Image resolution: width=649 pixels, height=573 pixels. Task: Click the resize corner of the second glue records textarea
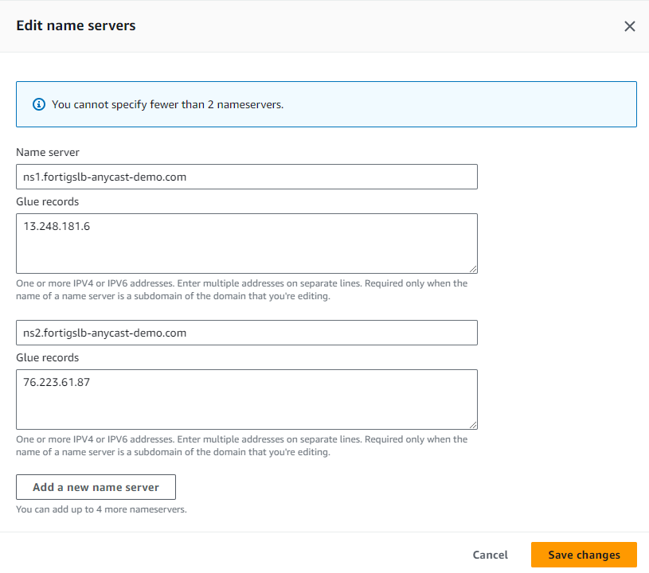coord(474,427)
